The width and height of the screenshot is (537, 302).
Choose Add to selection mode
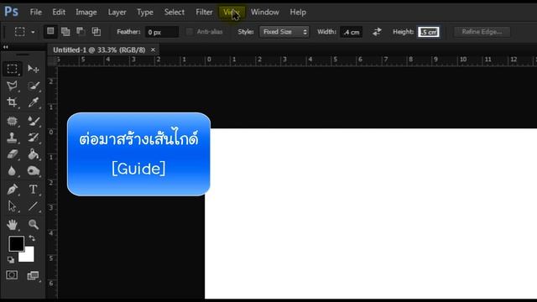pyautogui.click(x=65, y=32)
